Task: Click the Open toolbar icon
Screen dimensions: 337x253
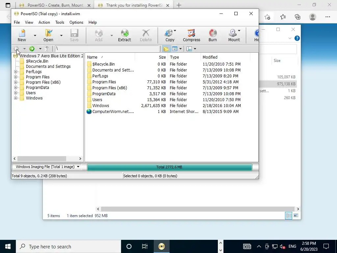Action: coord(48,35)
